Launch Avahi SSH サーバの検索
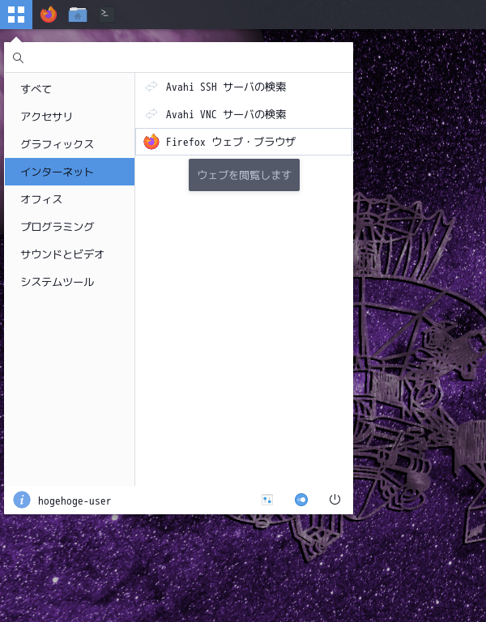Image resolution: width=486 pixels, height=622 pixels. point(244,87)
